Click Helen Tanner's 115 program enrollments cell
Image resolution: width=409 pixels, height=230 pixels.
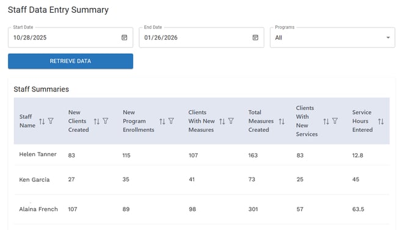[126, 156]
